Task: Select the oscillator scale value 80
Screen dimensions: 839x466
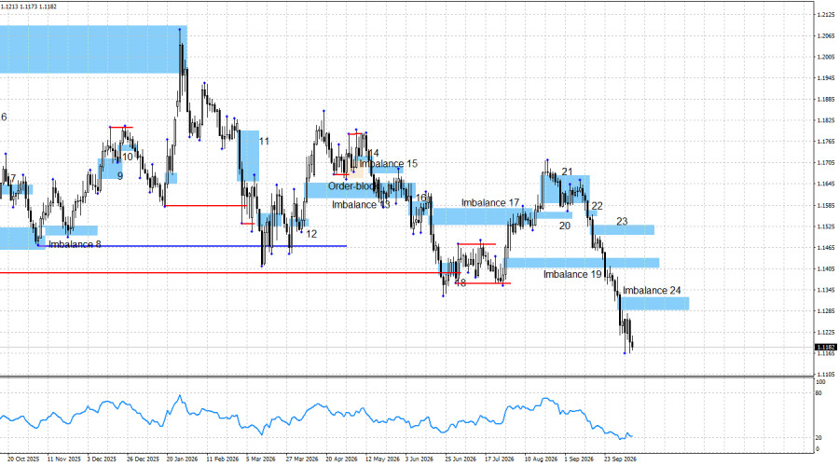Action: [x=818, y=393]
